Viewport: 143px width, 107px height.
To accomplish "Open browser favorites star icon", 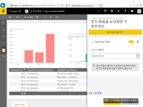I will click(x=134, y=5).
